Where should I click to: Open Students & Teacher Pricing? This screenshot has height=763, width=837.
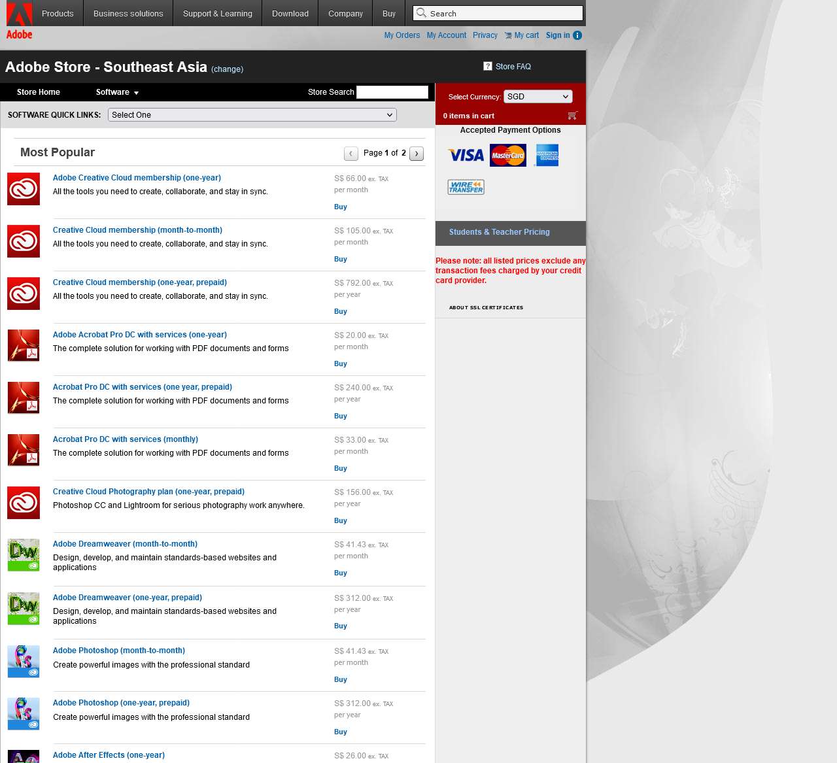coord(500,232)
